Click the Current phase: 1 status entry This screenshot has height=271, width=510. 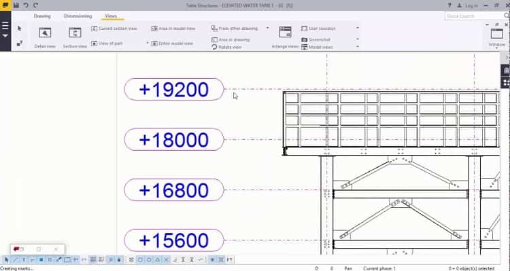[x=379, y=268]
